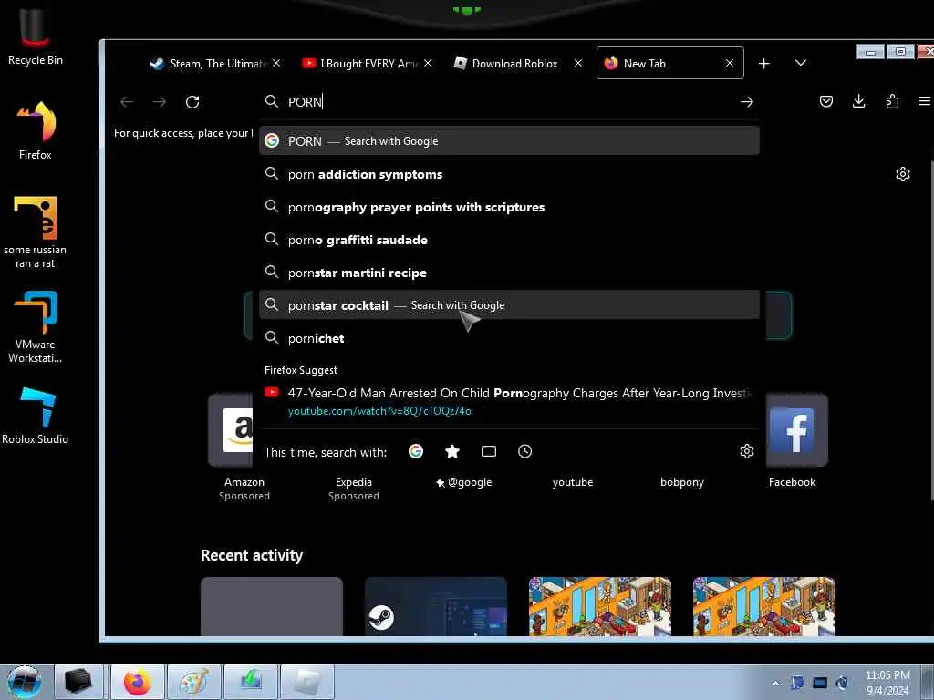The height and width of the screenshot is (700, 934).
Task: Open the @google pinned shortcut
Action: [x=464, y=482]
